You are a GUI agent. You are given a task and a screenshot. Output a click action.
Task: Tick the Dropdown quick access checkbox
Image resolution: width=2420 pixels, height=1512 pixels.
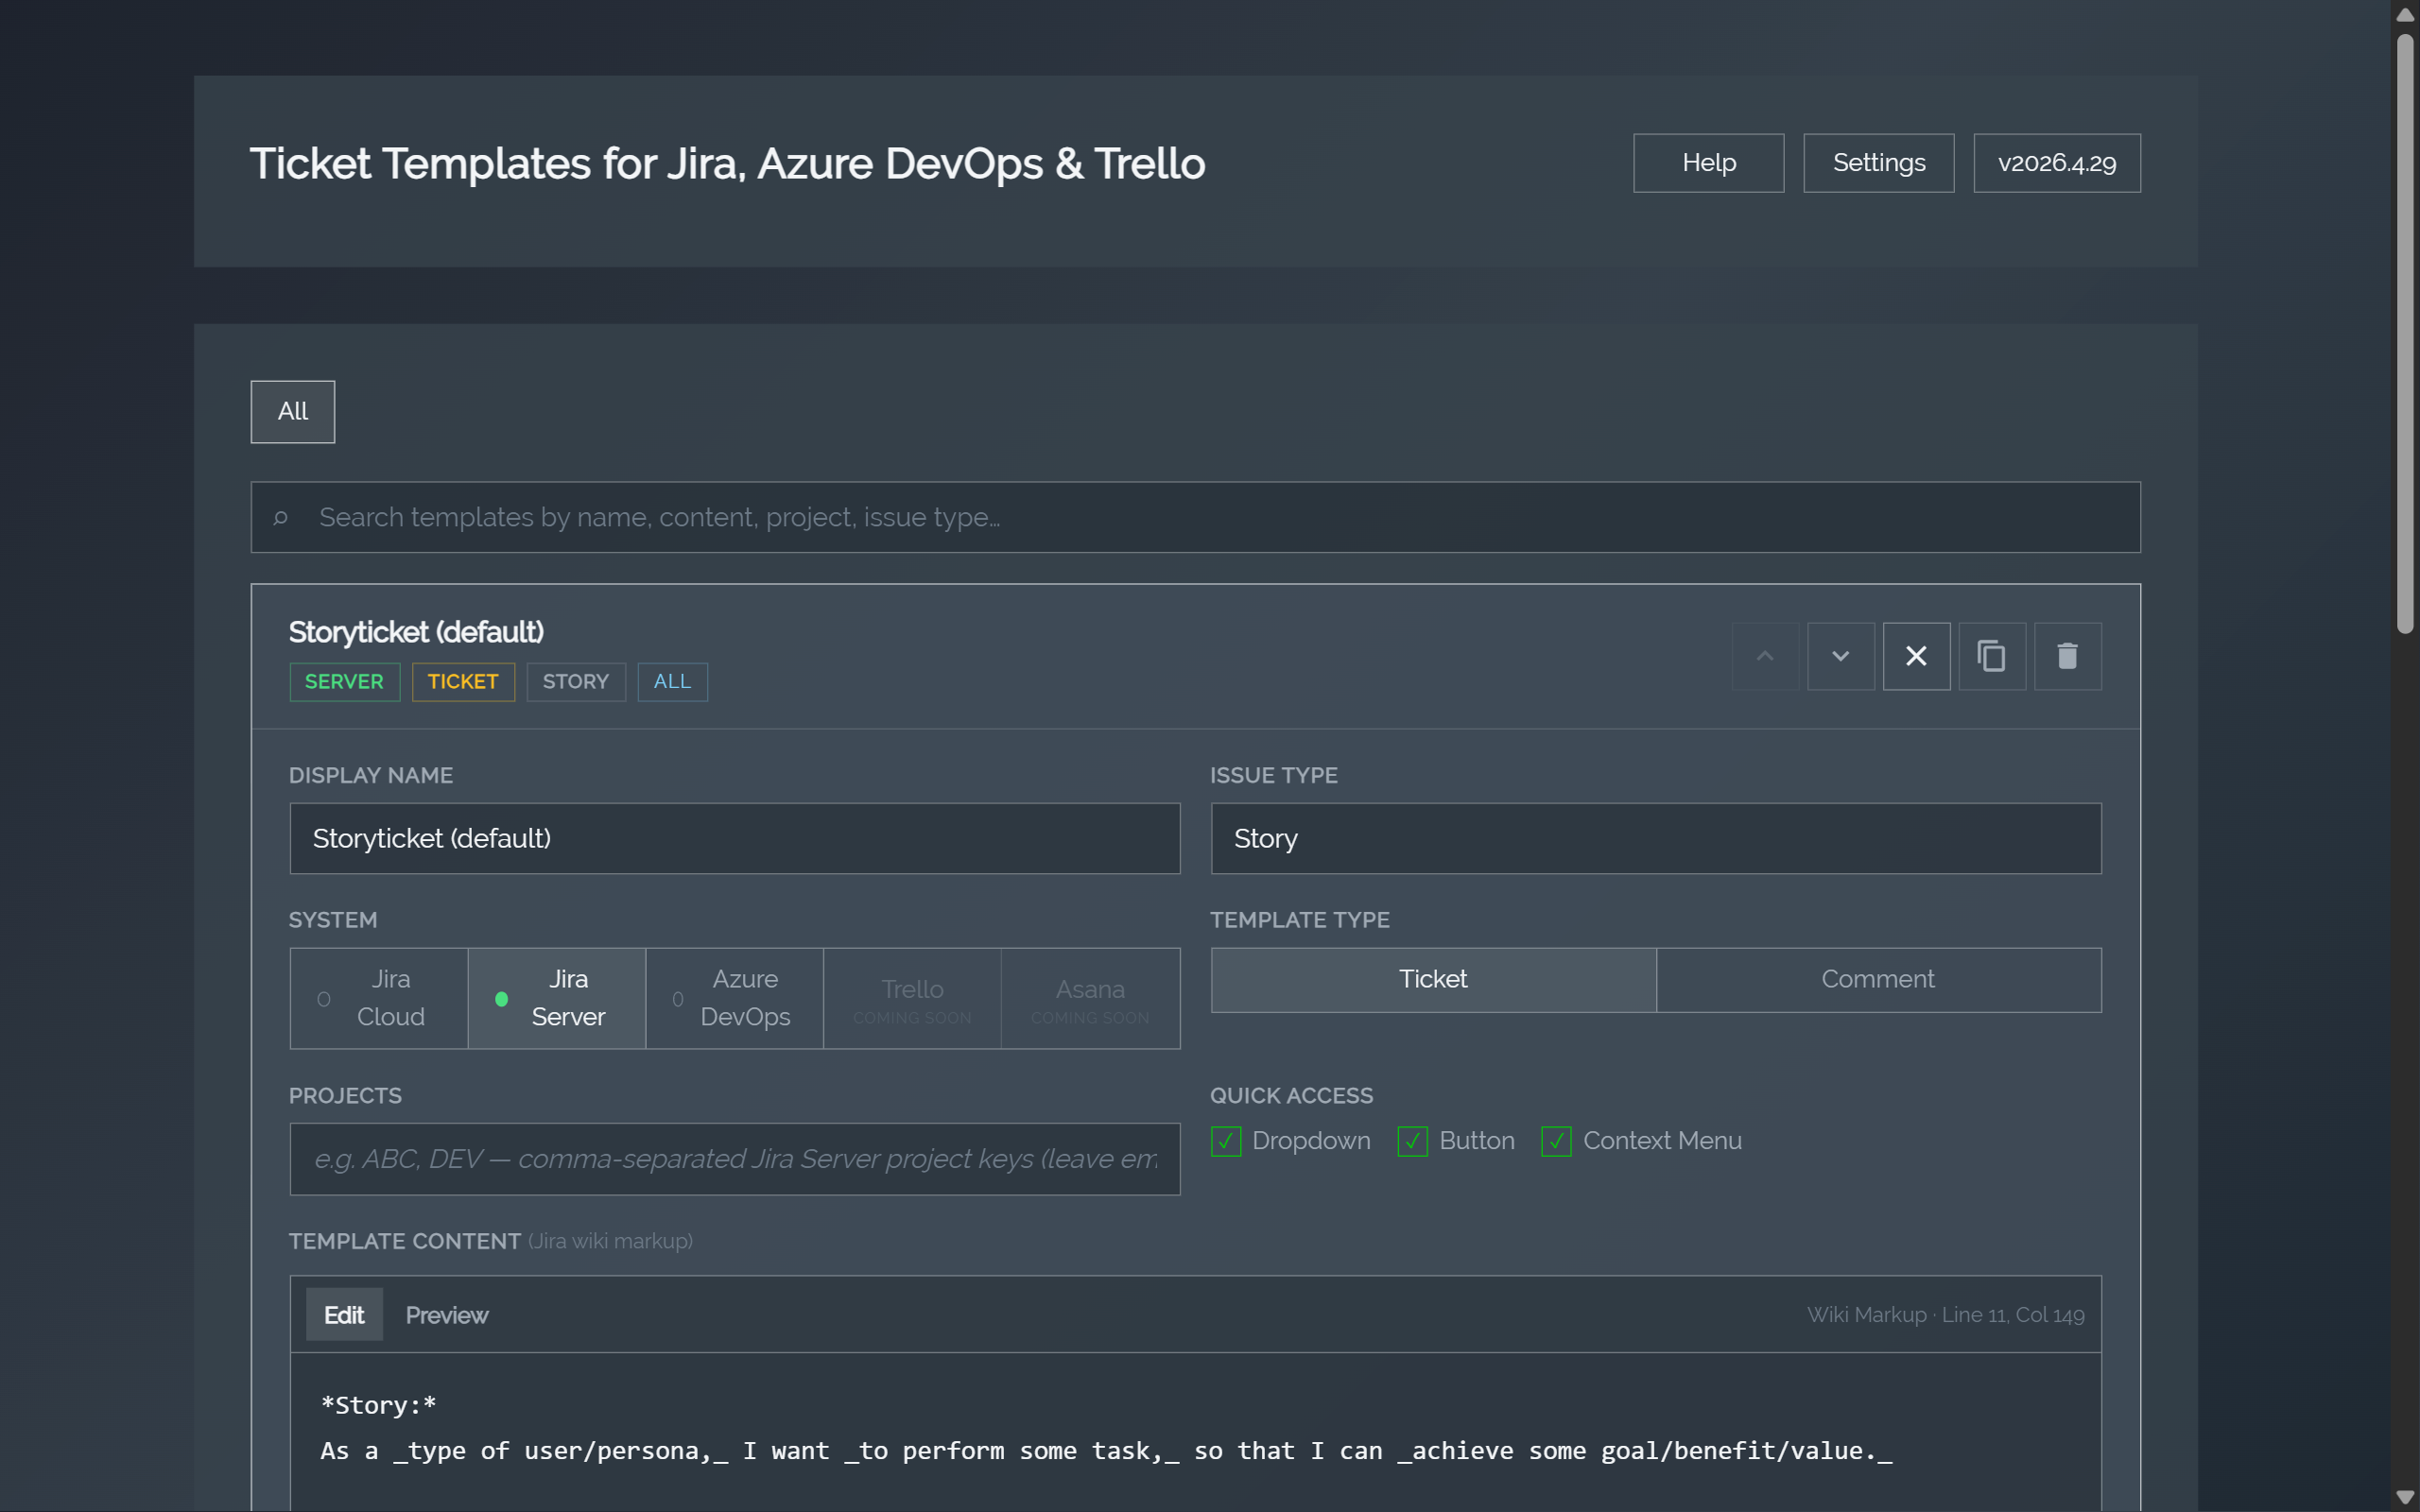[1225, 1141]
